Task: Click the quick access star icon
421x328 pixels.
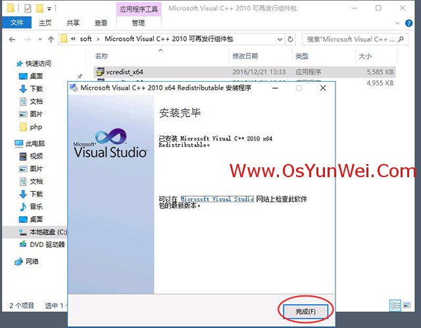Action: [x=19, y=64]
